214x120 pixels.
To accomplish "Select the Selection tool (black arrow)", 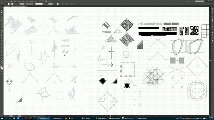I will (2, 9).
